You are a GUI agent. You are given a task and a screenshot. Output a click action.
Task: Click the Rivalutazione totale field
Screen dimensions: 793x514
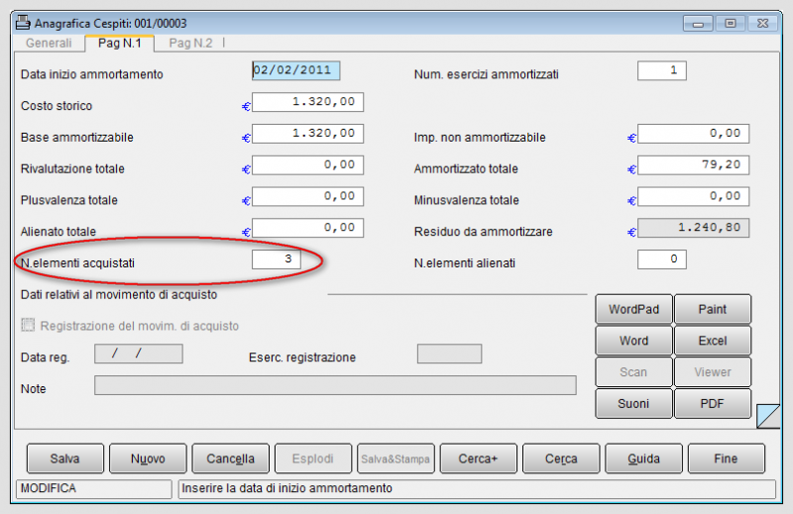click(x=307, y=164)
